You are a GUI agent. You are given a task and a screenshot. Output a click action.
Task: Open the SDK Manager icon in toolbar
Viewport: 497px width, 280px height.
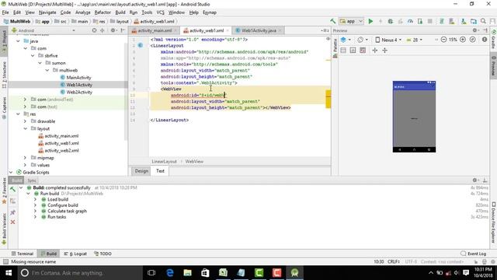[464, 21]
